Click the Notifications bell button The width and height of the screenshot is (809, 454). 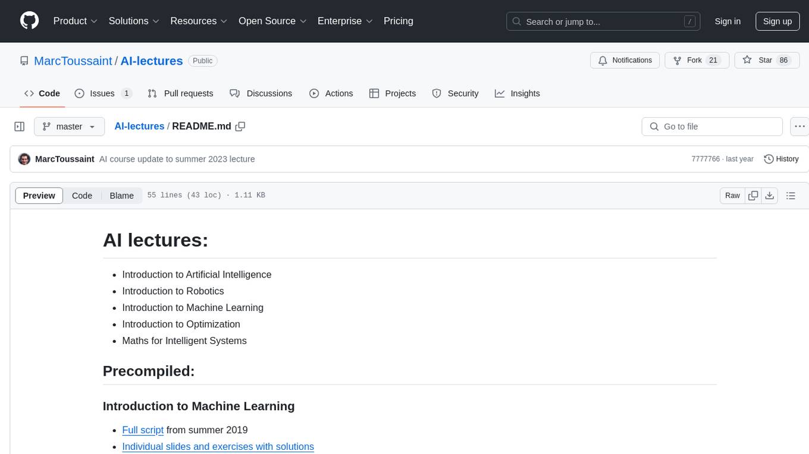[x=625, y=60]
